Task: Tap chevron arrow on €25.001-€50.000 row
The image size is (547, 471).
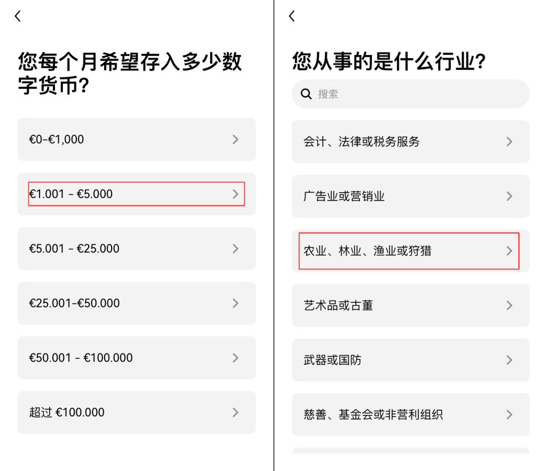Action: coord(236,303)
